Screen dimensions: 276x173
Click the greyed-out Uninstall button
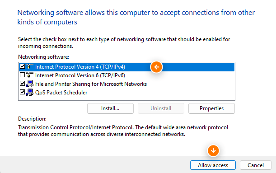(x=161, y=108)
